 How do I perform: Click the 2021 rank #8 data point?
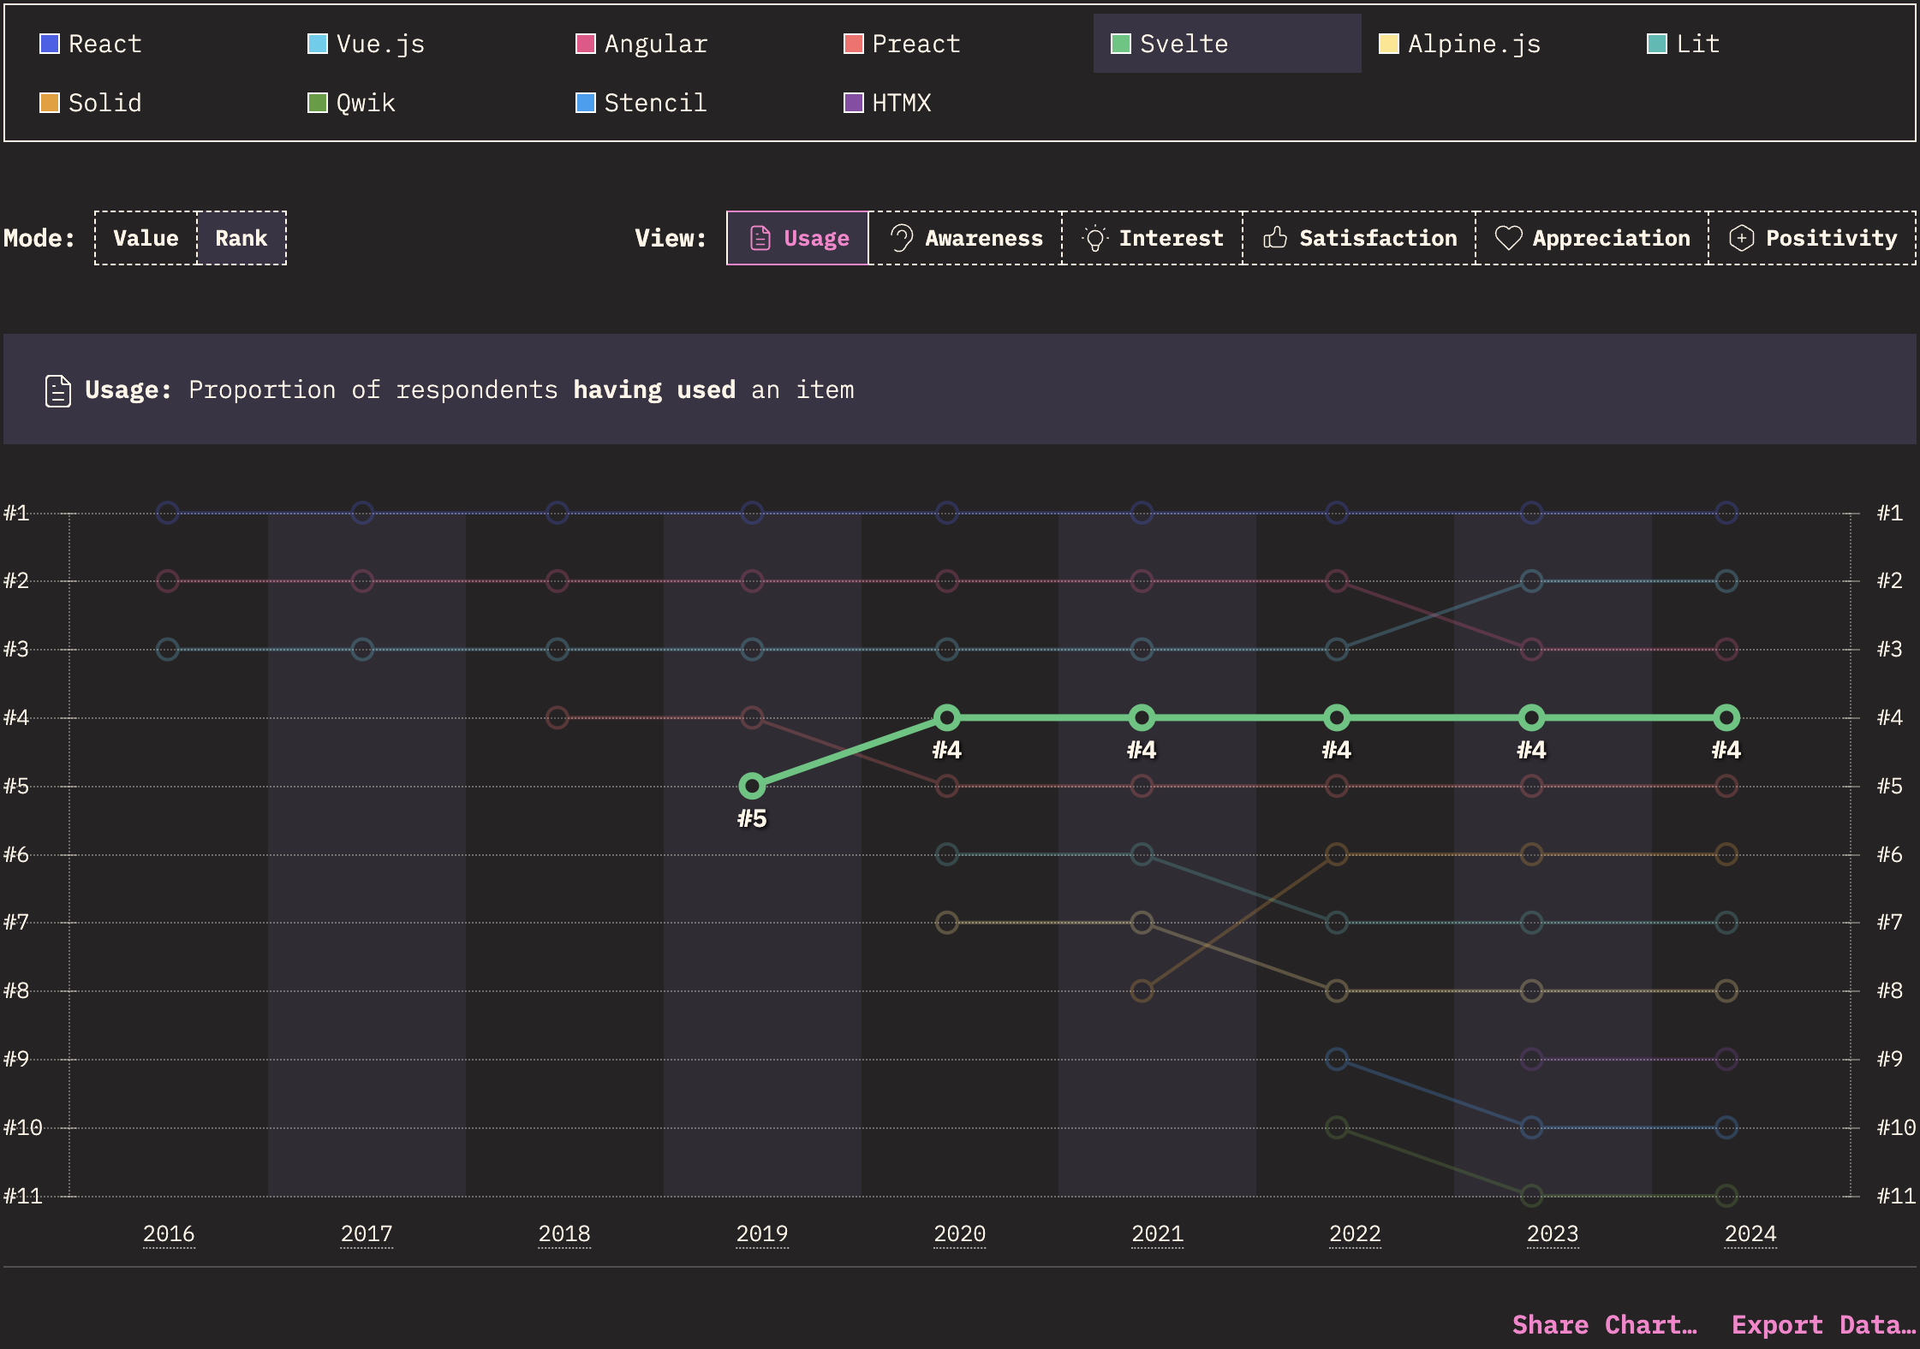(1142, 991)
